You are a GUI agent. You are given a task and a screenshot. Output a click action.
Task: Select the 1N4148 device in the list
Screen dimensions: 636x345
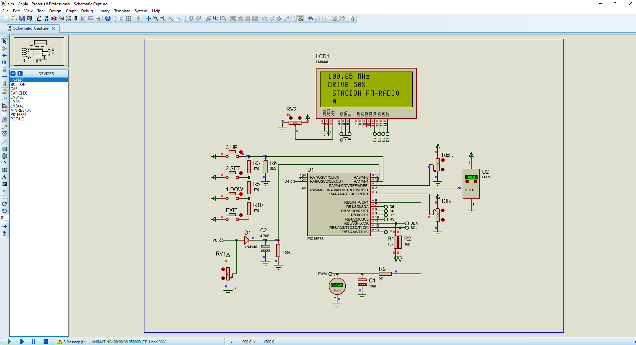point(39,80)
